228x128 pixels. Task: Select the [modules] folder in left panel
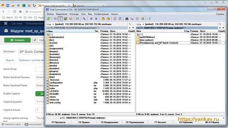click(x=54, y=68)
